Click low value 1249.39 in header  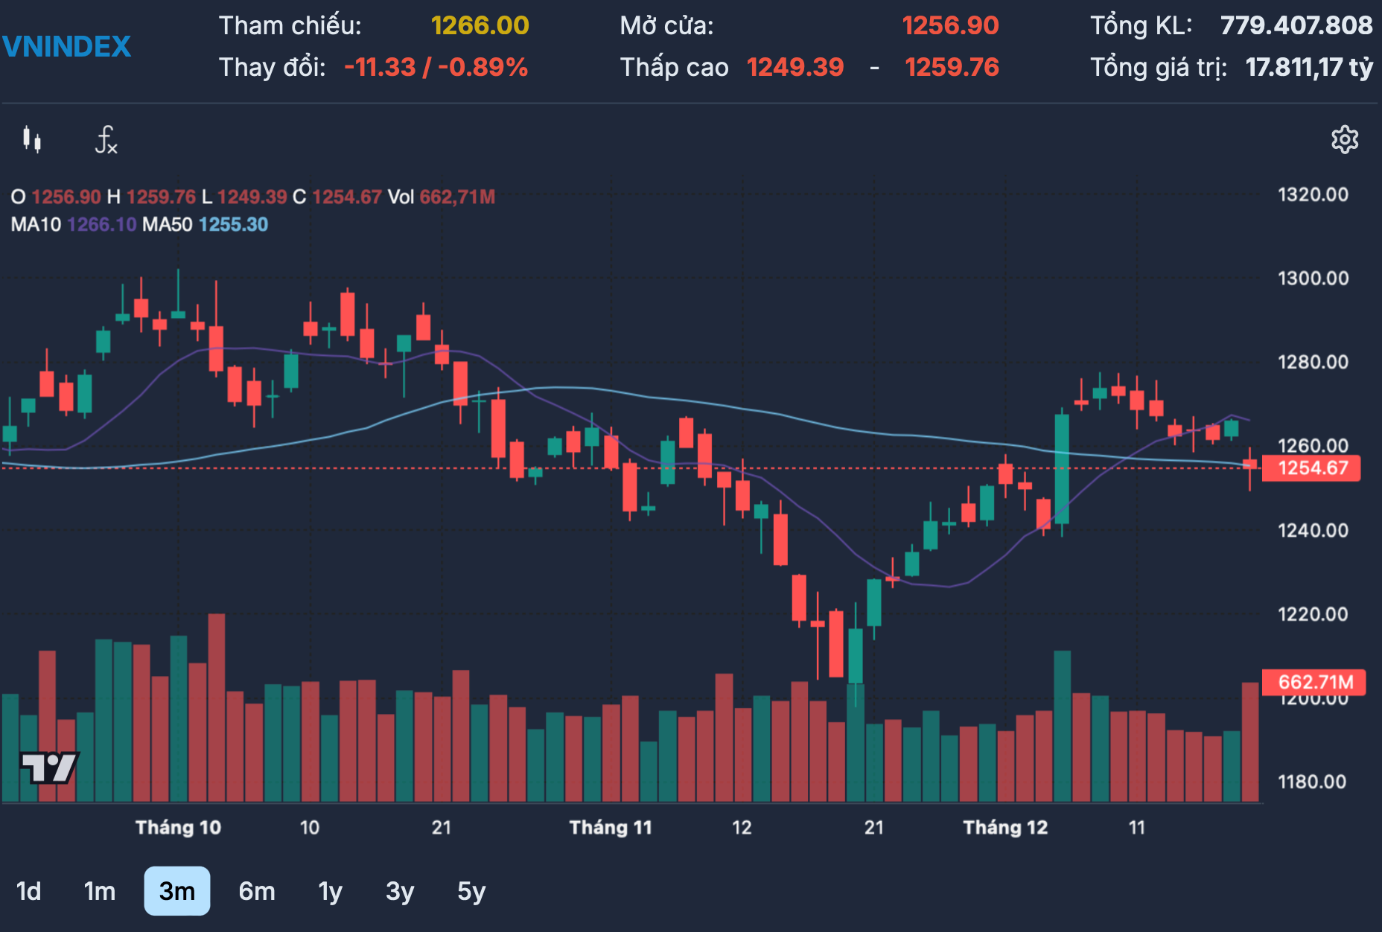pyautogui.click(x=795, y=67)
